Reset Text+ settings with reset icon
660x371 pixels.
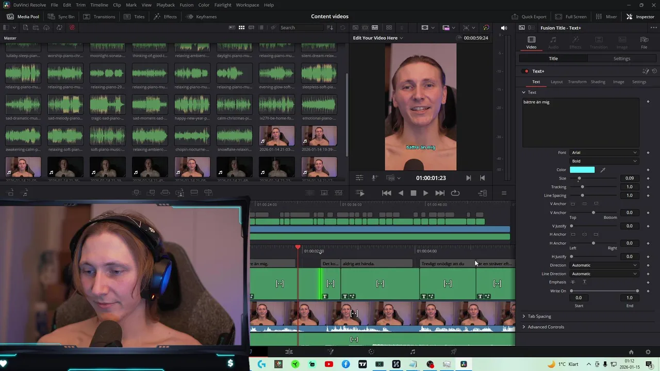[x=655, y=71]
